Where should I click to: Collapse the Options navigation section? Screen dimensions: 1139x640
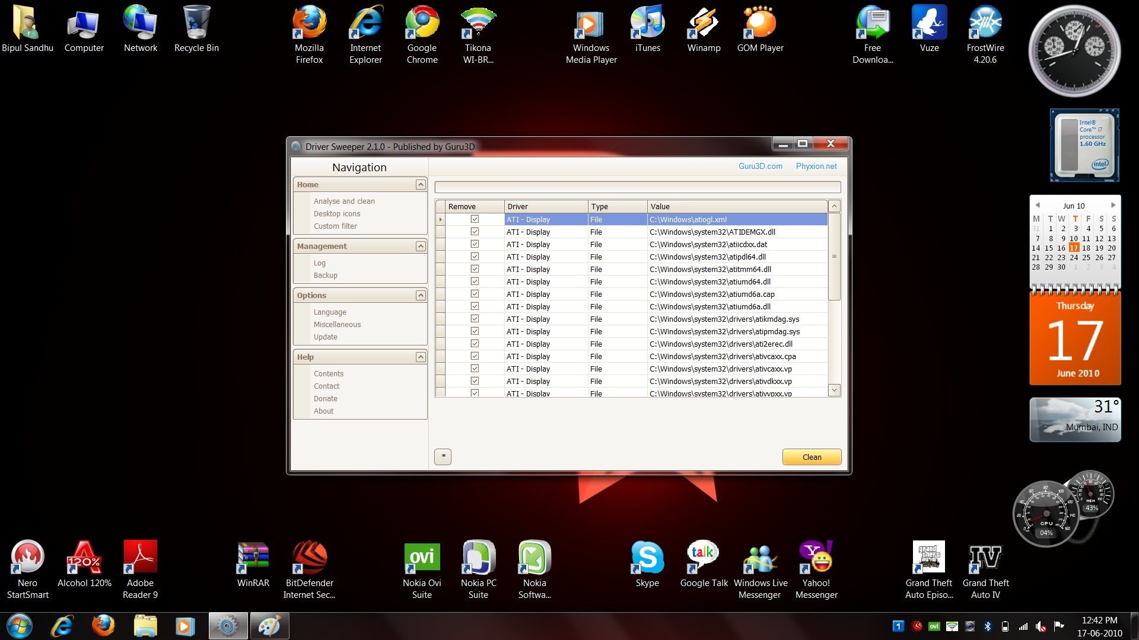421,295
